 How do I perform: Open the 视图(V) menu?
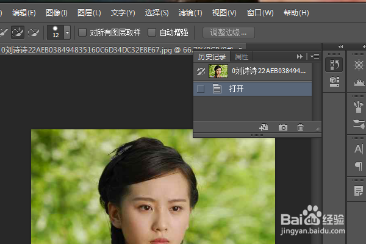coord(224,13)
